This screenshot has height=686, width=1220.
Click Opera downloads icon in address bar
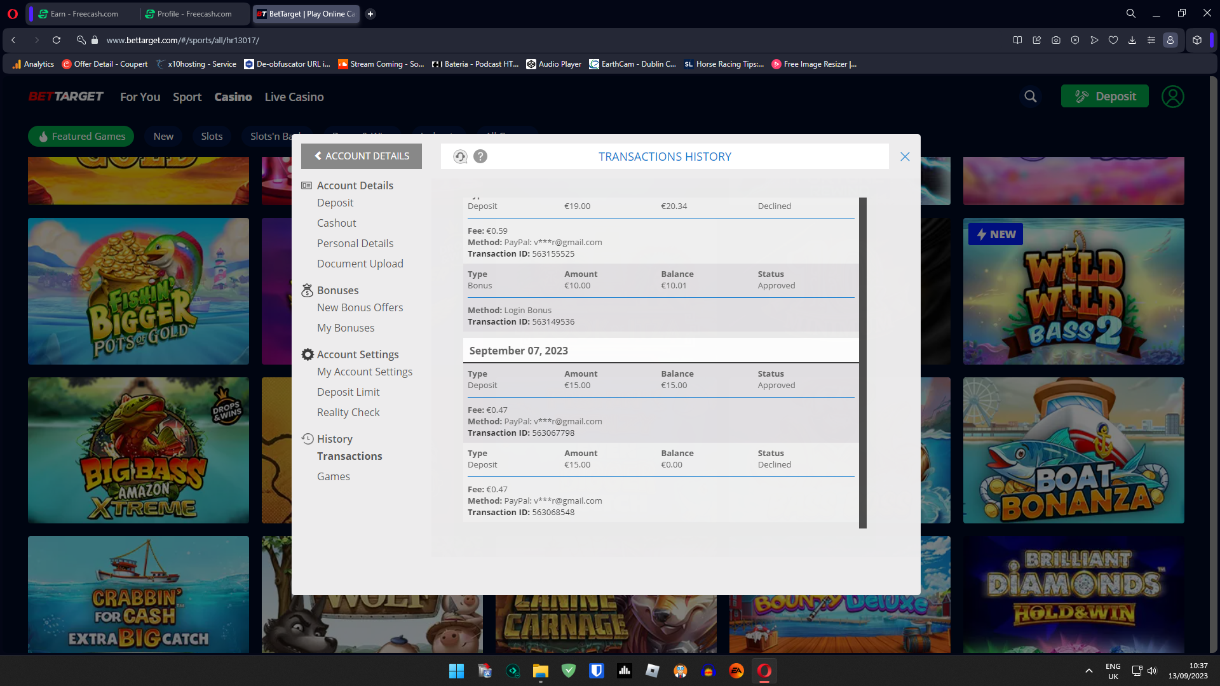(1132, 40)
